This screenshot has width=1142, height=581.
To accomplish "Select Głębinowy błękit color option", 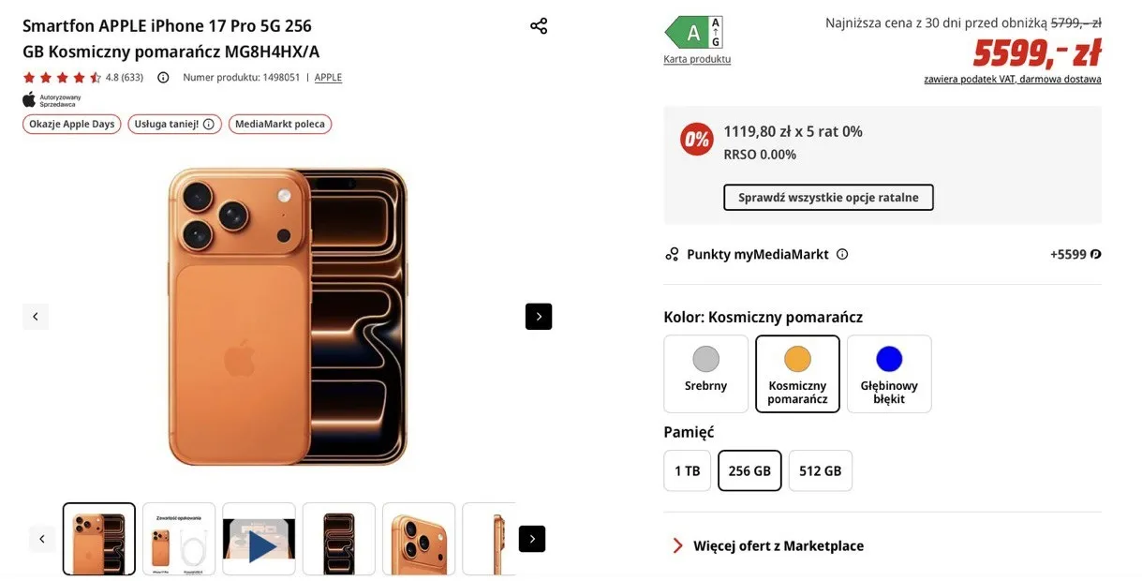I will (889, 374).
